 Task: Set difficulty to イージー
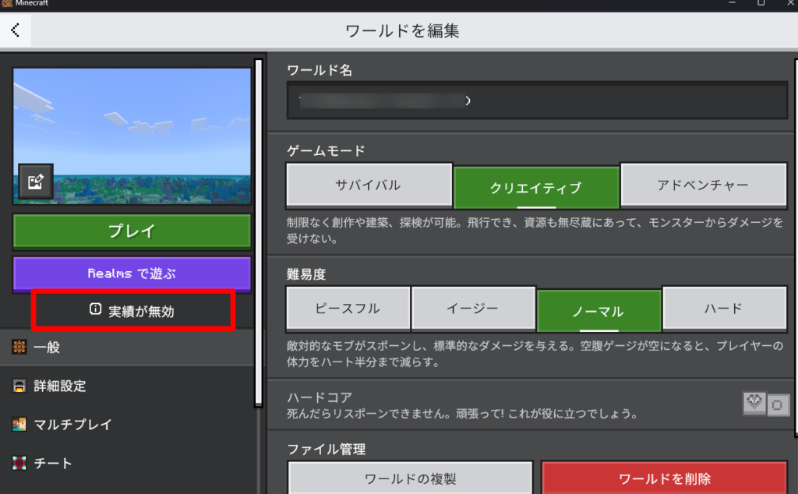473,309
